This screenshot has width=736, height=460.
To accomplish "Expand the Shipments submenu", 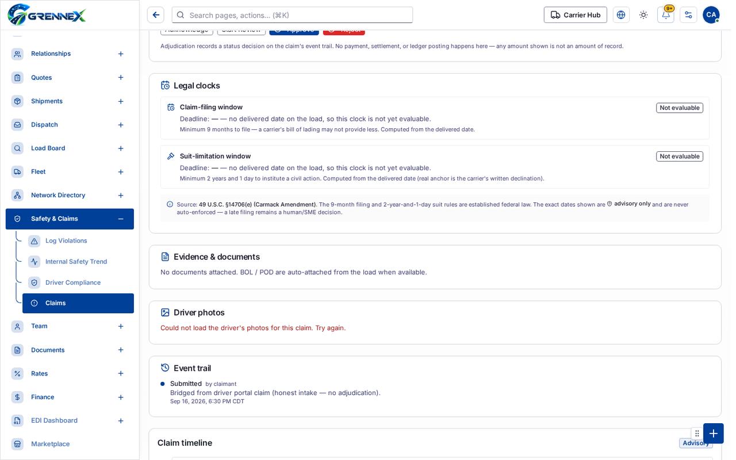I will 121,101.
